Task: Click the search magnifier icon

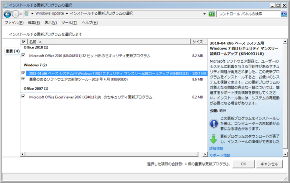Action: click(284, 14)
